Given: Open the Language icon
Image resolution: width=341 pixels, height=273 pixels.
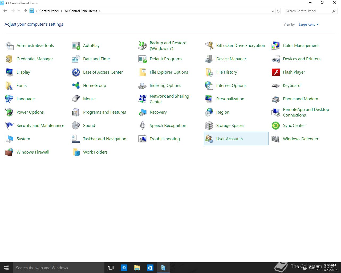Looking at the screenshot, I should coord(9,99).
